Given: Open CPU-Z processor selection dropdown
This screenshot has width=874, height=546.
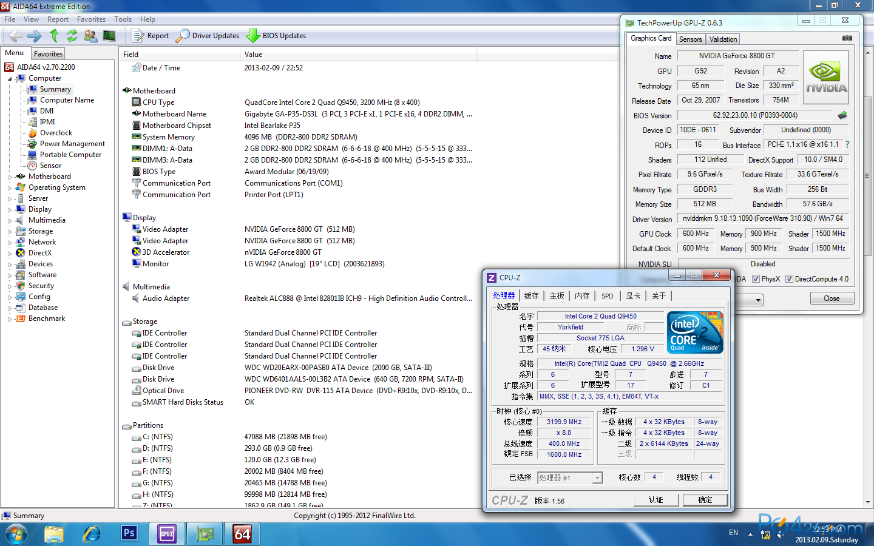Looking at the screenshot, I should 597,478.
